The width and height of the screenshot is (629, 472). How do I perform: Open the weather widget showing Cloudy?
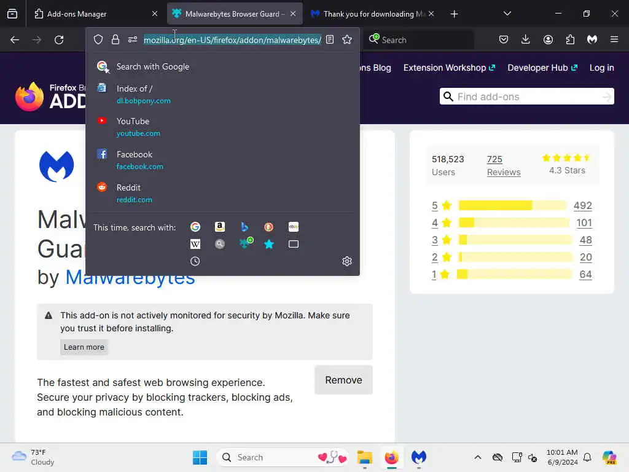click(x=33, y=457)
